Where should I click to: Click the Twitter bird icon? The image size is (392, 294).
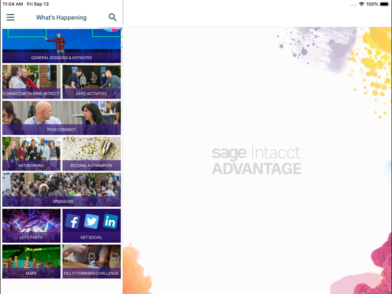tap(92, 222)
